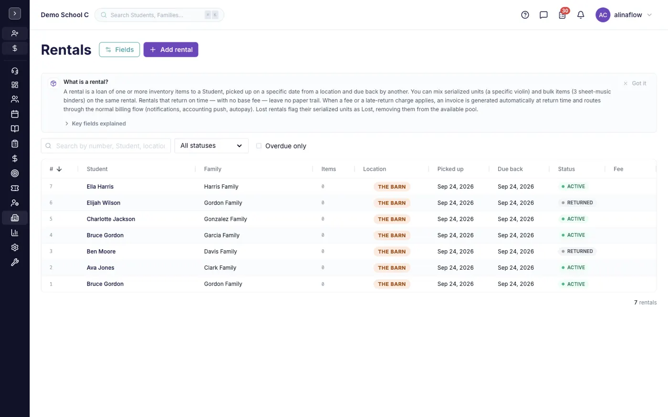Sort by the Due back column header
The height and width of the screenshot is (417, 668).
coord(510,169)
